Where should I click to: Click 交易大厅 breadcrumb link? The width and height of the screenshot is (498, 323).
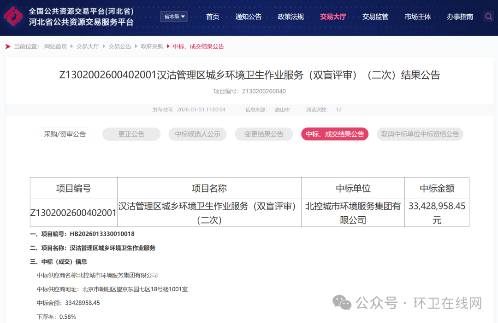[x=88, y=46]
